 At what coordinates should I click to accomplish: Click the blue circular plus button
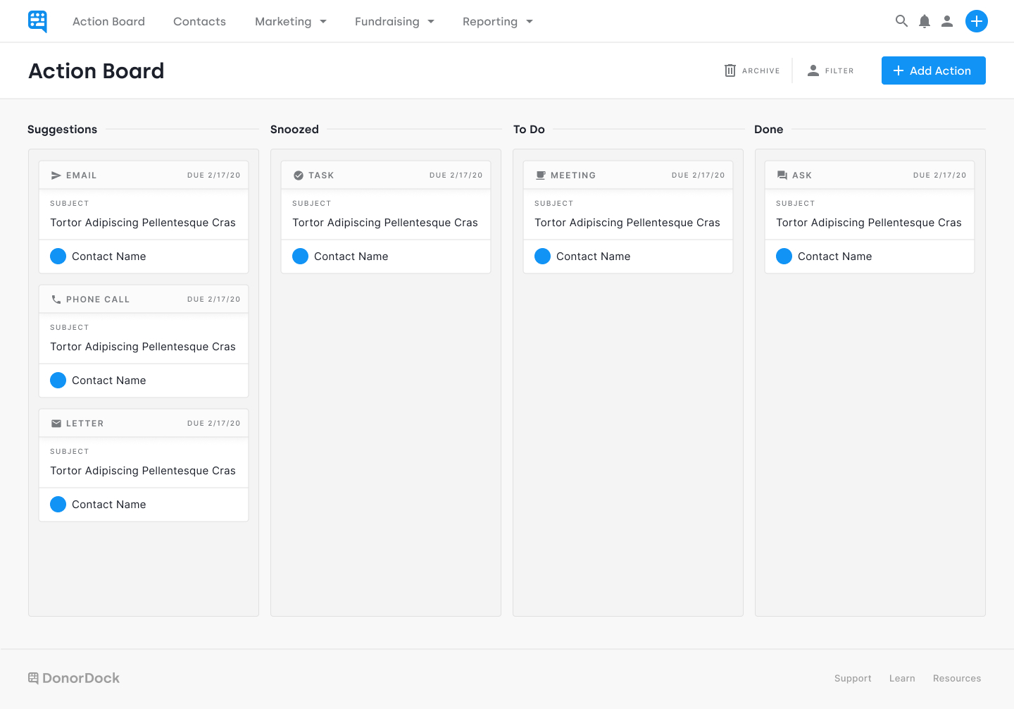tap(976, 21)
